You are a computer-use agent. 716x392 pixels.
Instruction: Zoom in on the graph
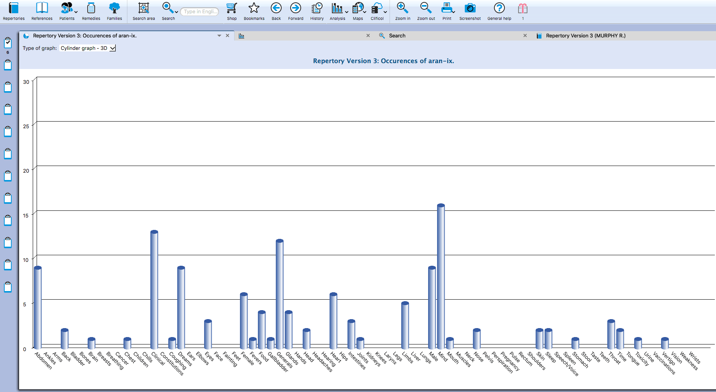coord(402,11)
